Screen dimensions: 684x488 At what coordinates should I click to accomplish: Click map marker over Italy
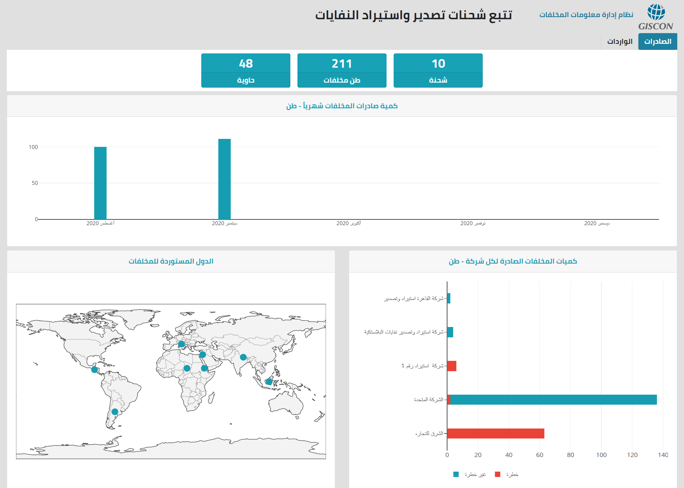(x=181, y=344)
